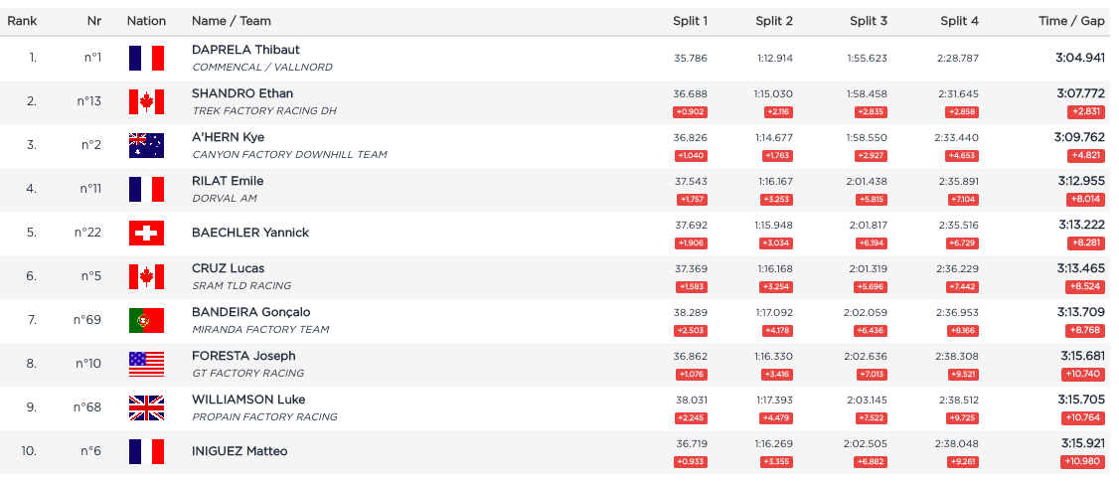Open rider DAPRELA Thibaut's name link

(x=245, y=50)
